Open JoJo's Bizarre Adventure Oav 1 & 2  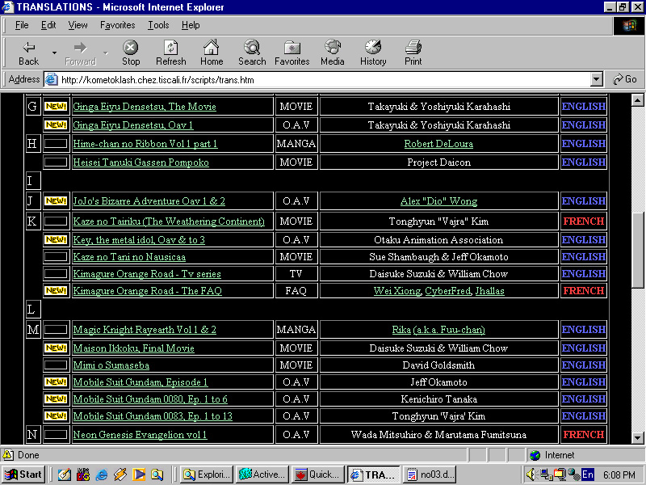149,200
